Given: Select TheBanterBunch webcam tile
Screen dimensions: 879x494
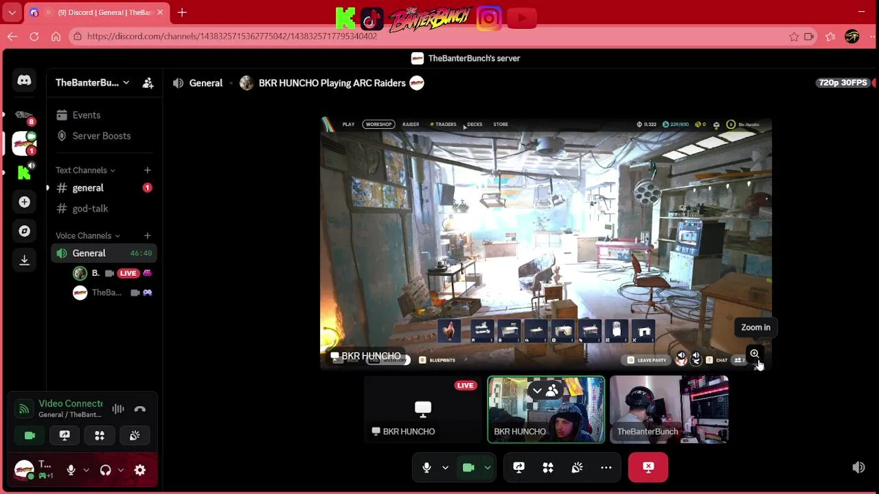Looking at the screenshot, I should (x=670, y=410).
